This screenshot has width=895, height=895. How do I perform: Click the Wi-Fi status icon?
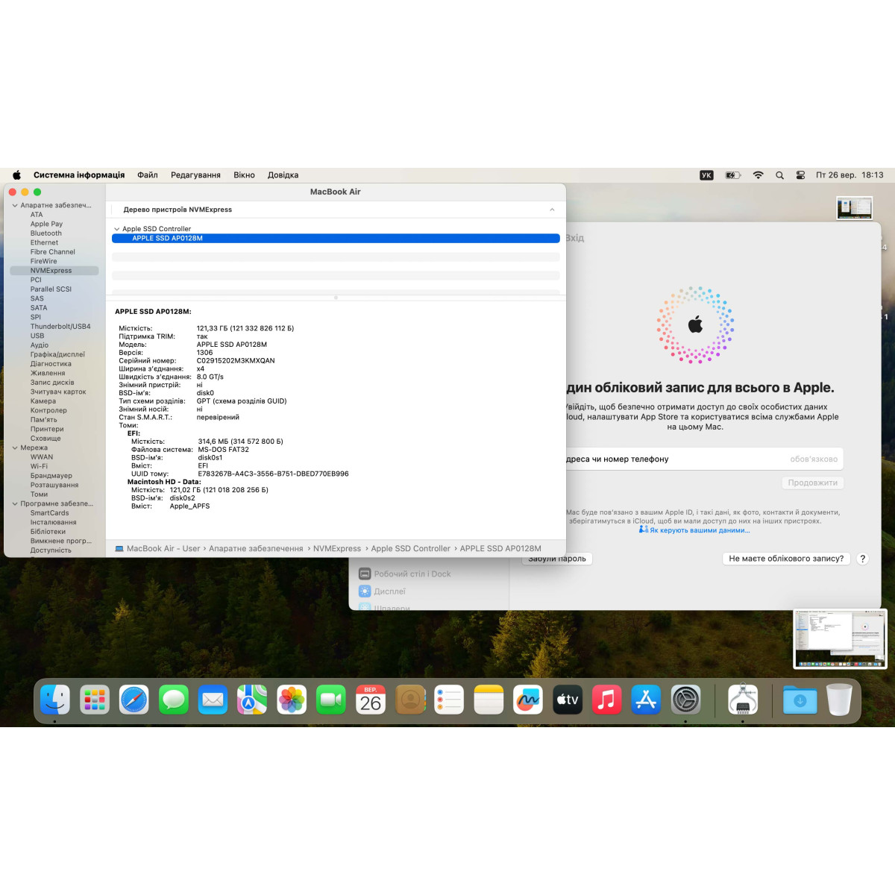758,175
